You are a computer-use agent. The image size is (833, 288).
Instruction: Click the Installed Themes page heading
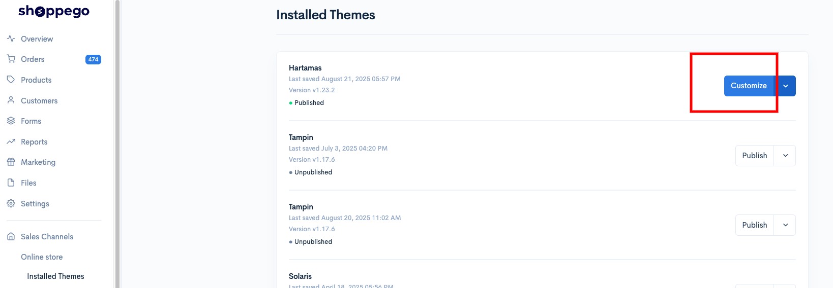[x=325, y=15]
